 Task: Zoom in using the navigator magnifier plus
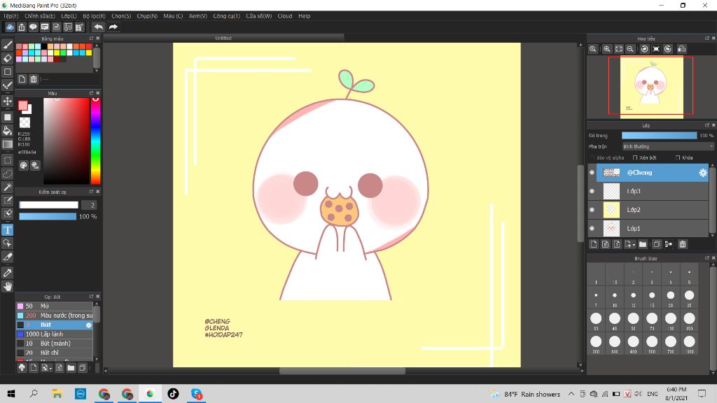coord(607,49)
